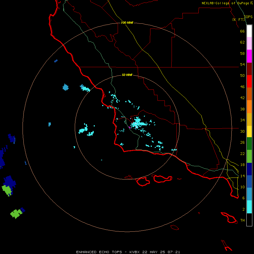Click the '100 NMI' range ring label
This screenshot has width=254, height=254.
coord(127,23)
